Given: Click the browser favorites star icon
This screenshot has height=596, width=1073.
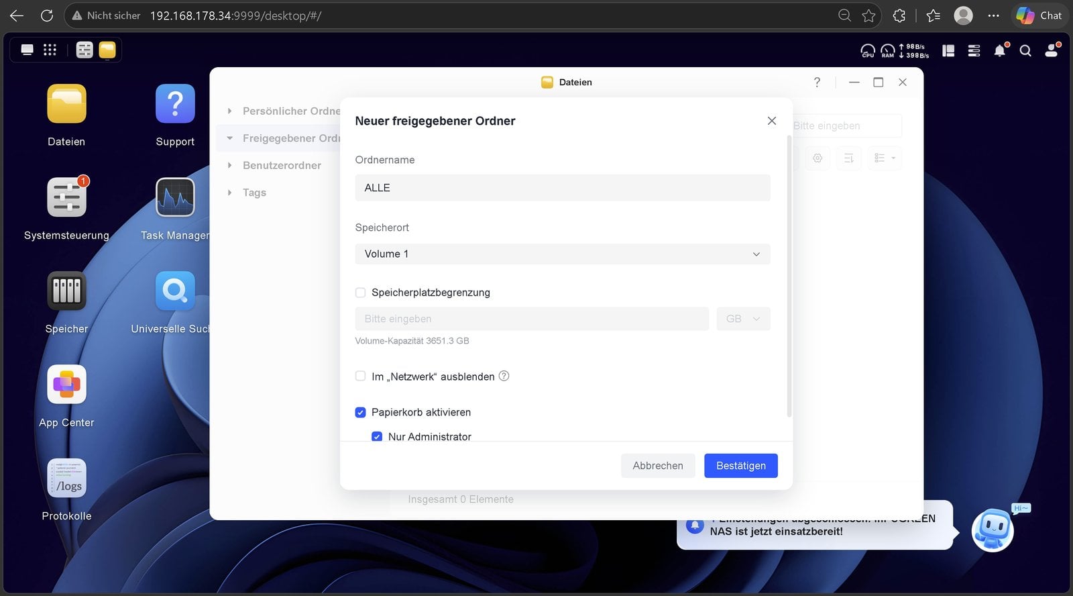Looking at the screenshot, I should pos(869,15).
